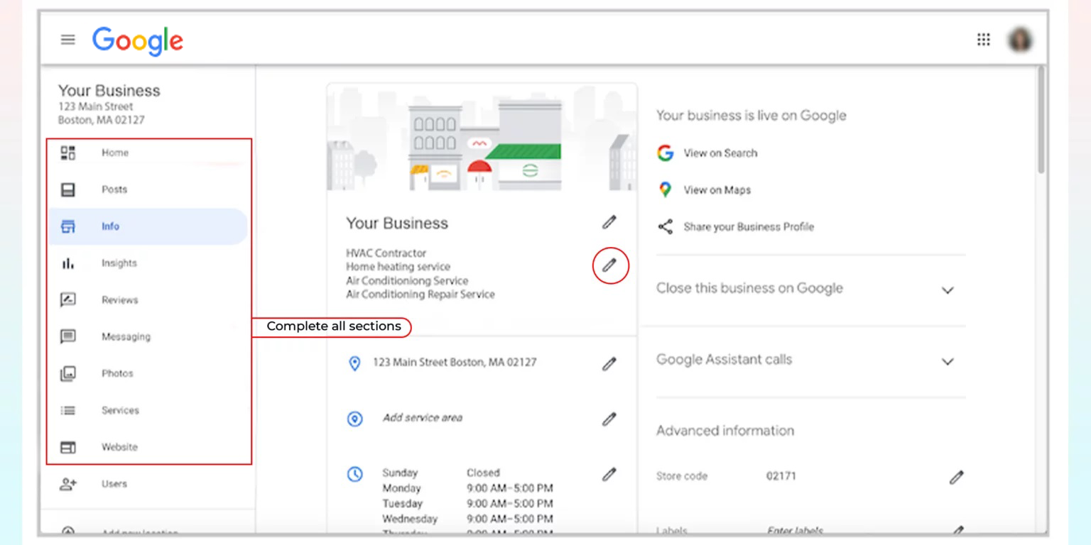This screenshot has height=545, width=1091.
Task: Edit the store code pencil icon
Action: [x=957, y=477]
